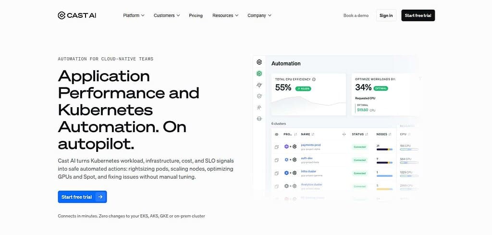This screenshot has width=492, height=235.
Task: Click arrow icon inside blue Start free trial
Action: pyautogui.click(x=100, y=197)
